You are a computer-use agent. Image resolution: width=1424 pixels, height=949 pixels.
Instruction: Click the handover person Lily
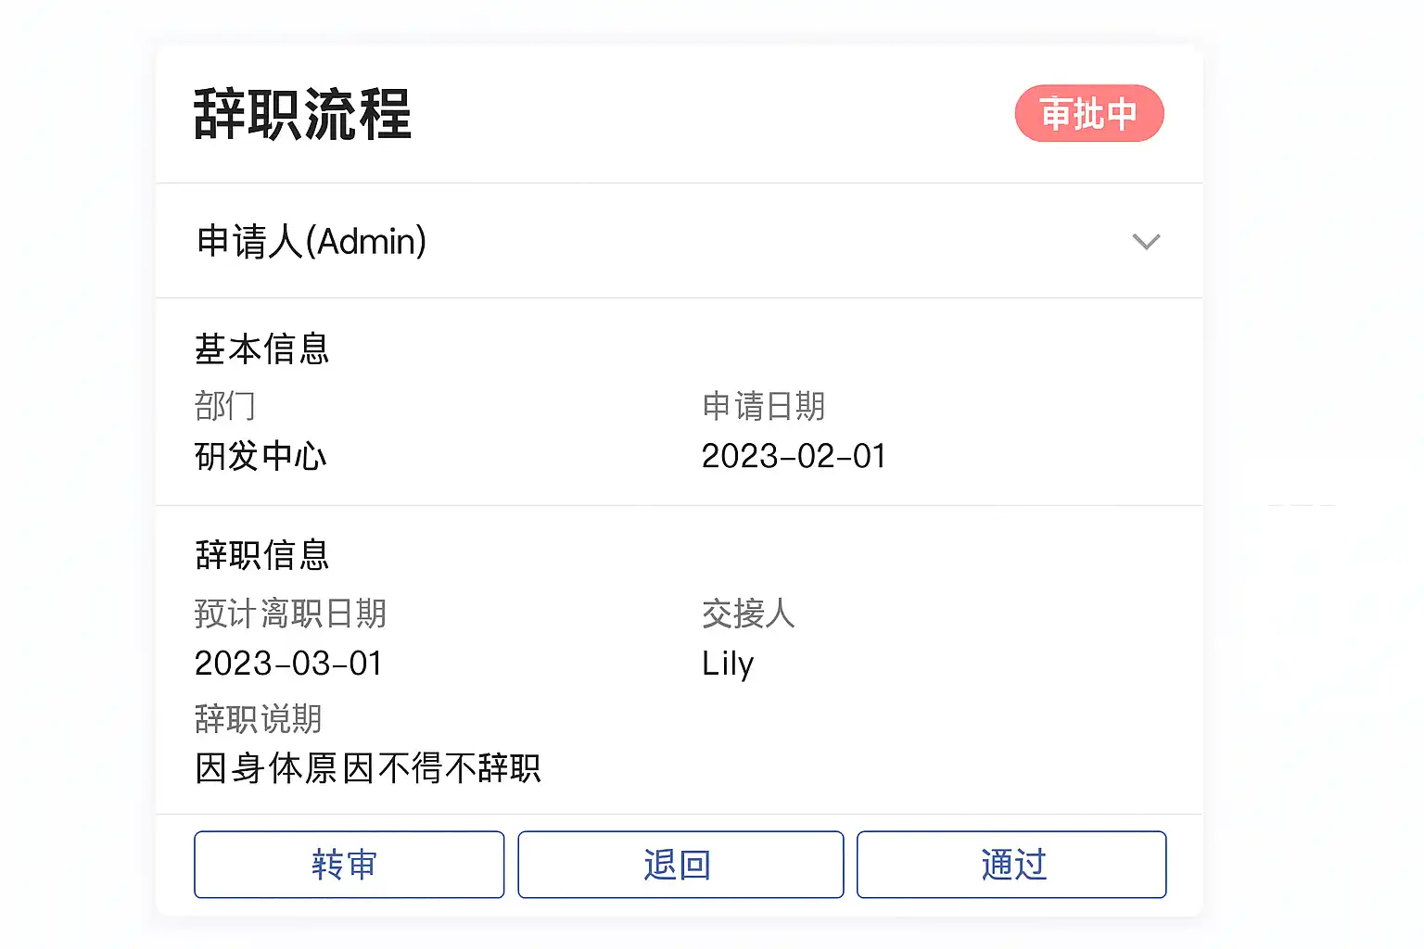[728, 664]
